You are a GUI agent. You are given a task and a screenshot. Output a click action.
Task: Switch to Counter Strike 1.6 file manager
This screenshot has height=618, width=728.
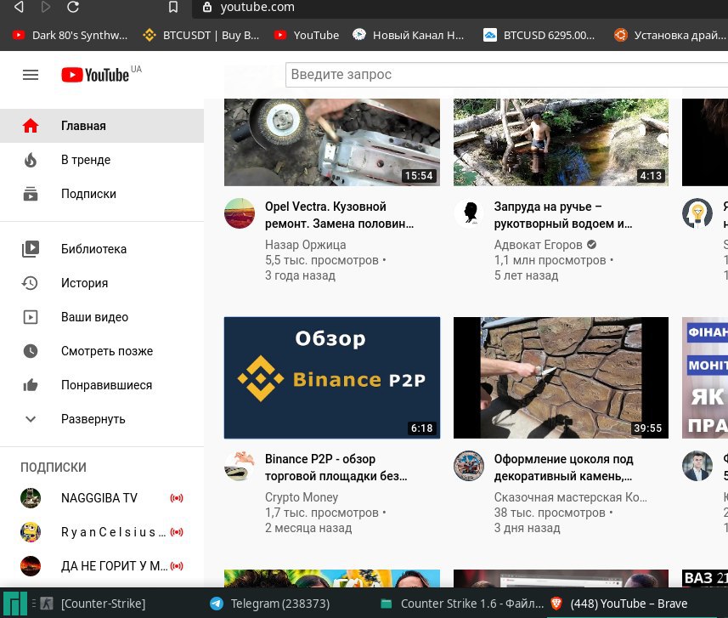[462, 604]
